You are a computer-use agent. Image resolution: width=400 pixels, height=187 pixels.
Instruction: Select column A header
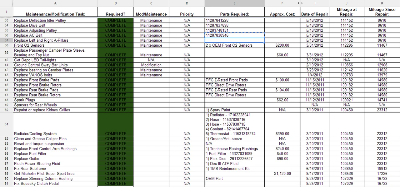(x=55, y=3)
